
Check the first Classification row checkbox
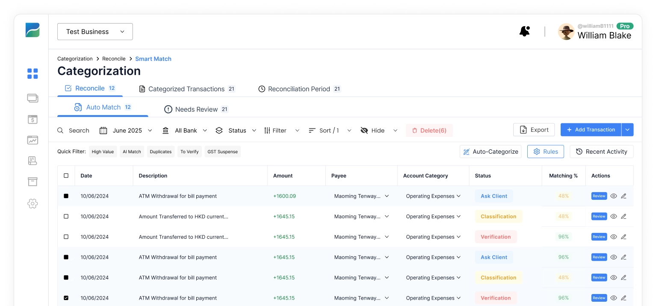[66, 217]
